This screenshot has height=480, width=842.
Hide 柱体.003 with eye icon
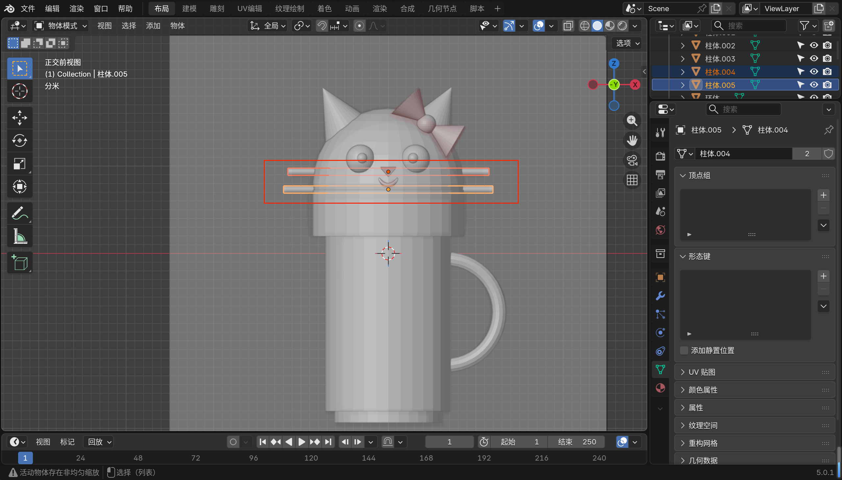point(814,59)
